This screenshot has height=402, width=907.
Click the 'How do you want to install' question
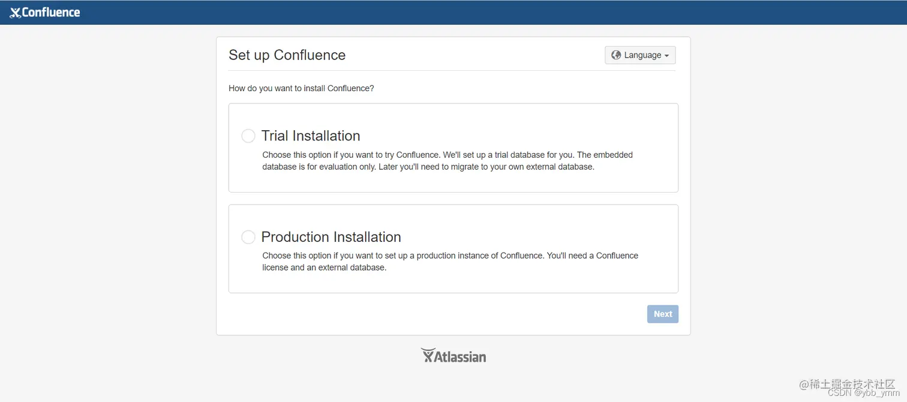tap(301, 88)
